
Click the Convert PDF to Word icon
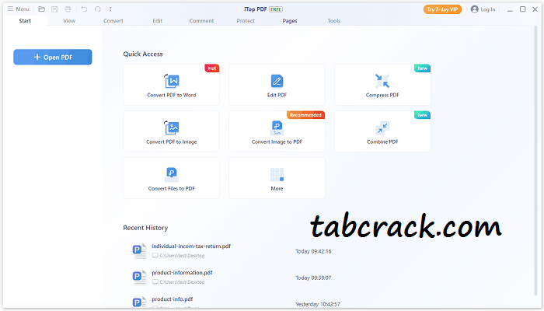pos(172,81)
